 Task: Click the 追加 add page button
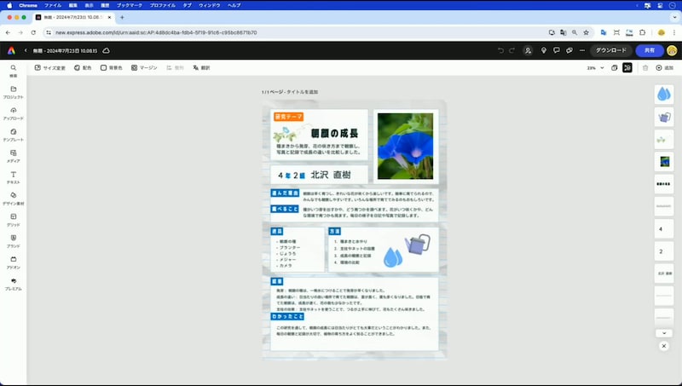tap(665, 68)
